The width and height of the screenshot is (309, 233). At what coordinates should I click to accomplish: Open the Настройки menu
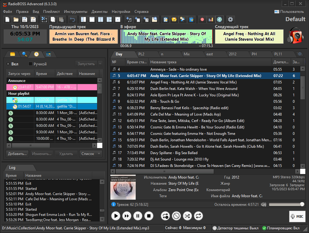coord(121,12)
